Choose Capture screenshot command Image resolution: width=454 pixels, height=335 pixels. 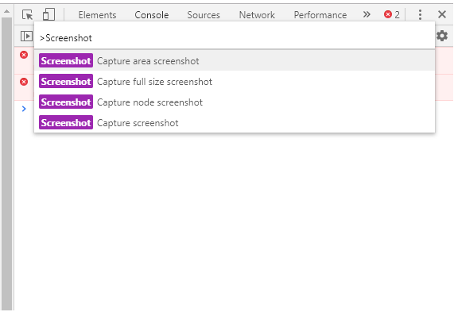tap(235, 123)
